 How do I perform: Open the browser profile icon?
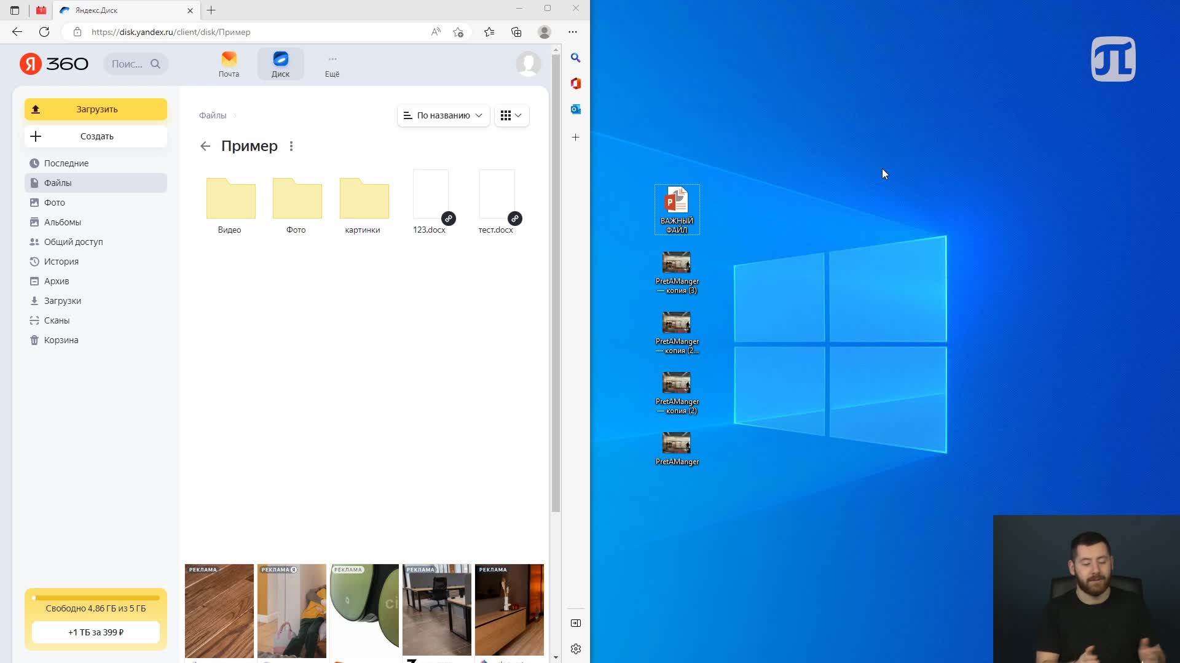tap(545, 32)
